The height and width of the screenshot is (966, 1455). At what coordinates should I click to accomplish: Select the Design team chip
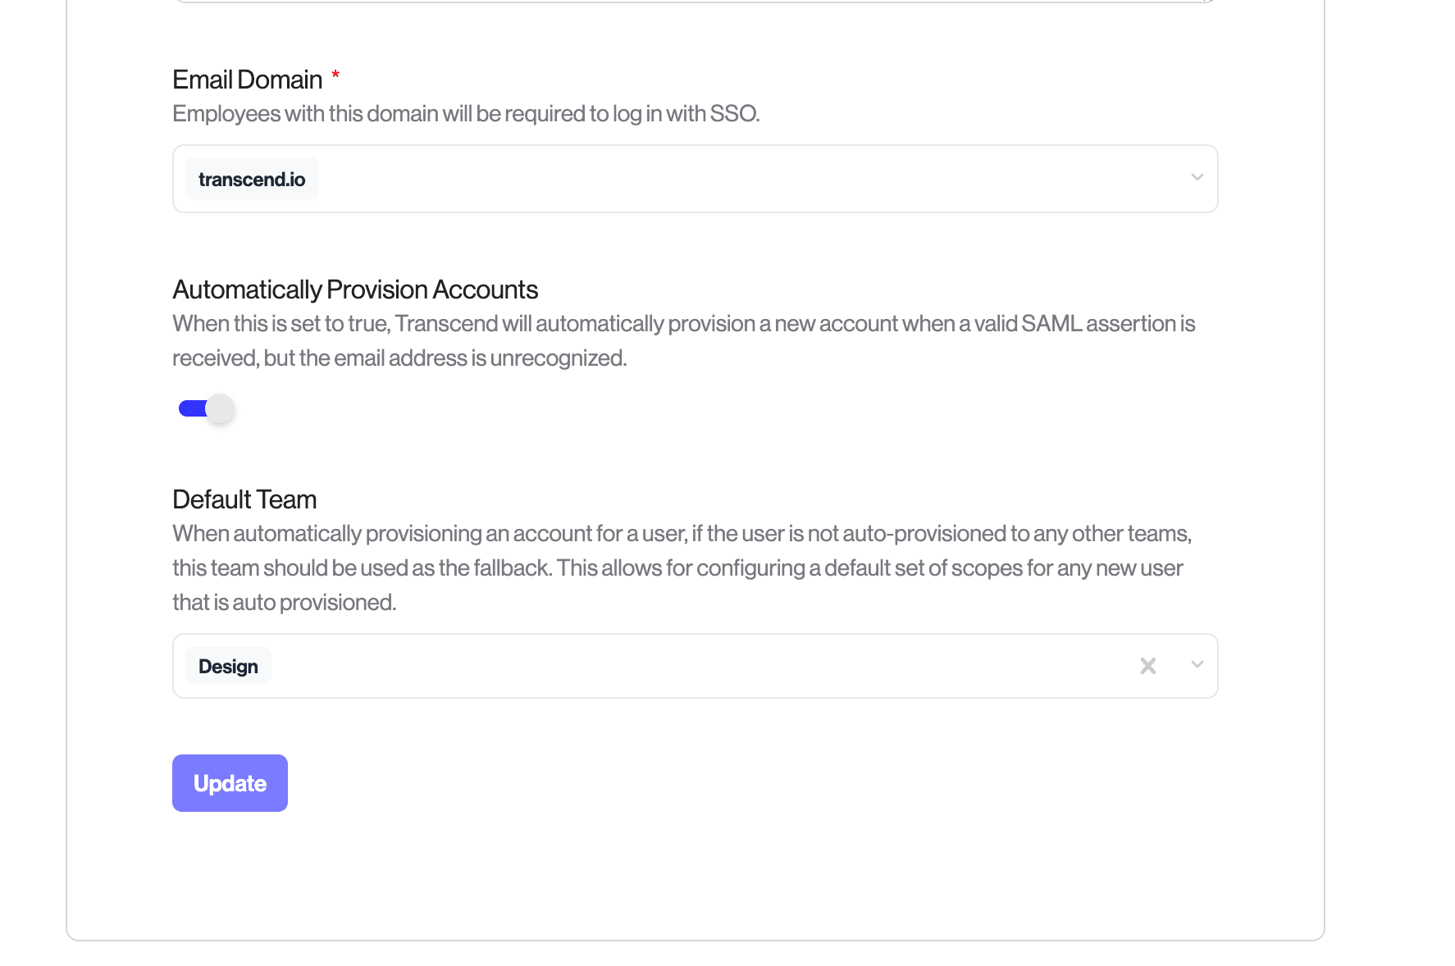228,667
